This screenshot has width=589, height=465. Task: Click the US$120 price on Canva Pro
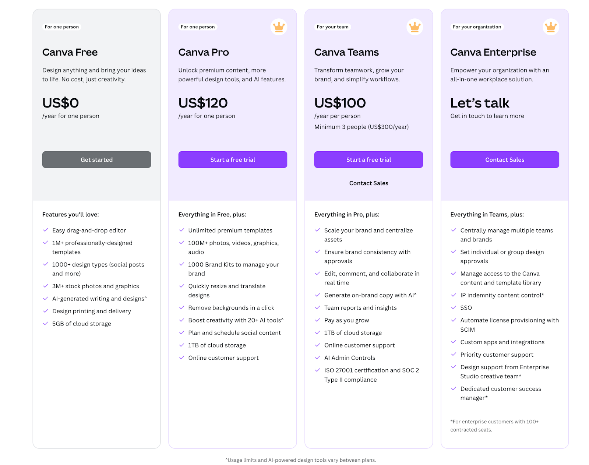click(x=203, y=103)
